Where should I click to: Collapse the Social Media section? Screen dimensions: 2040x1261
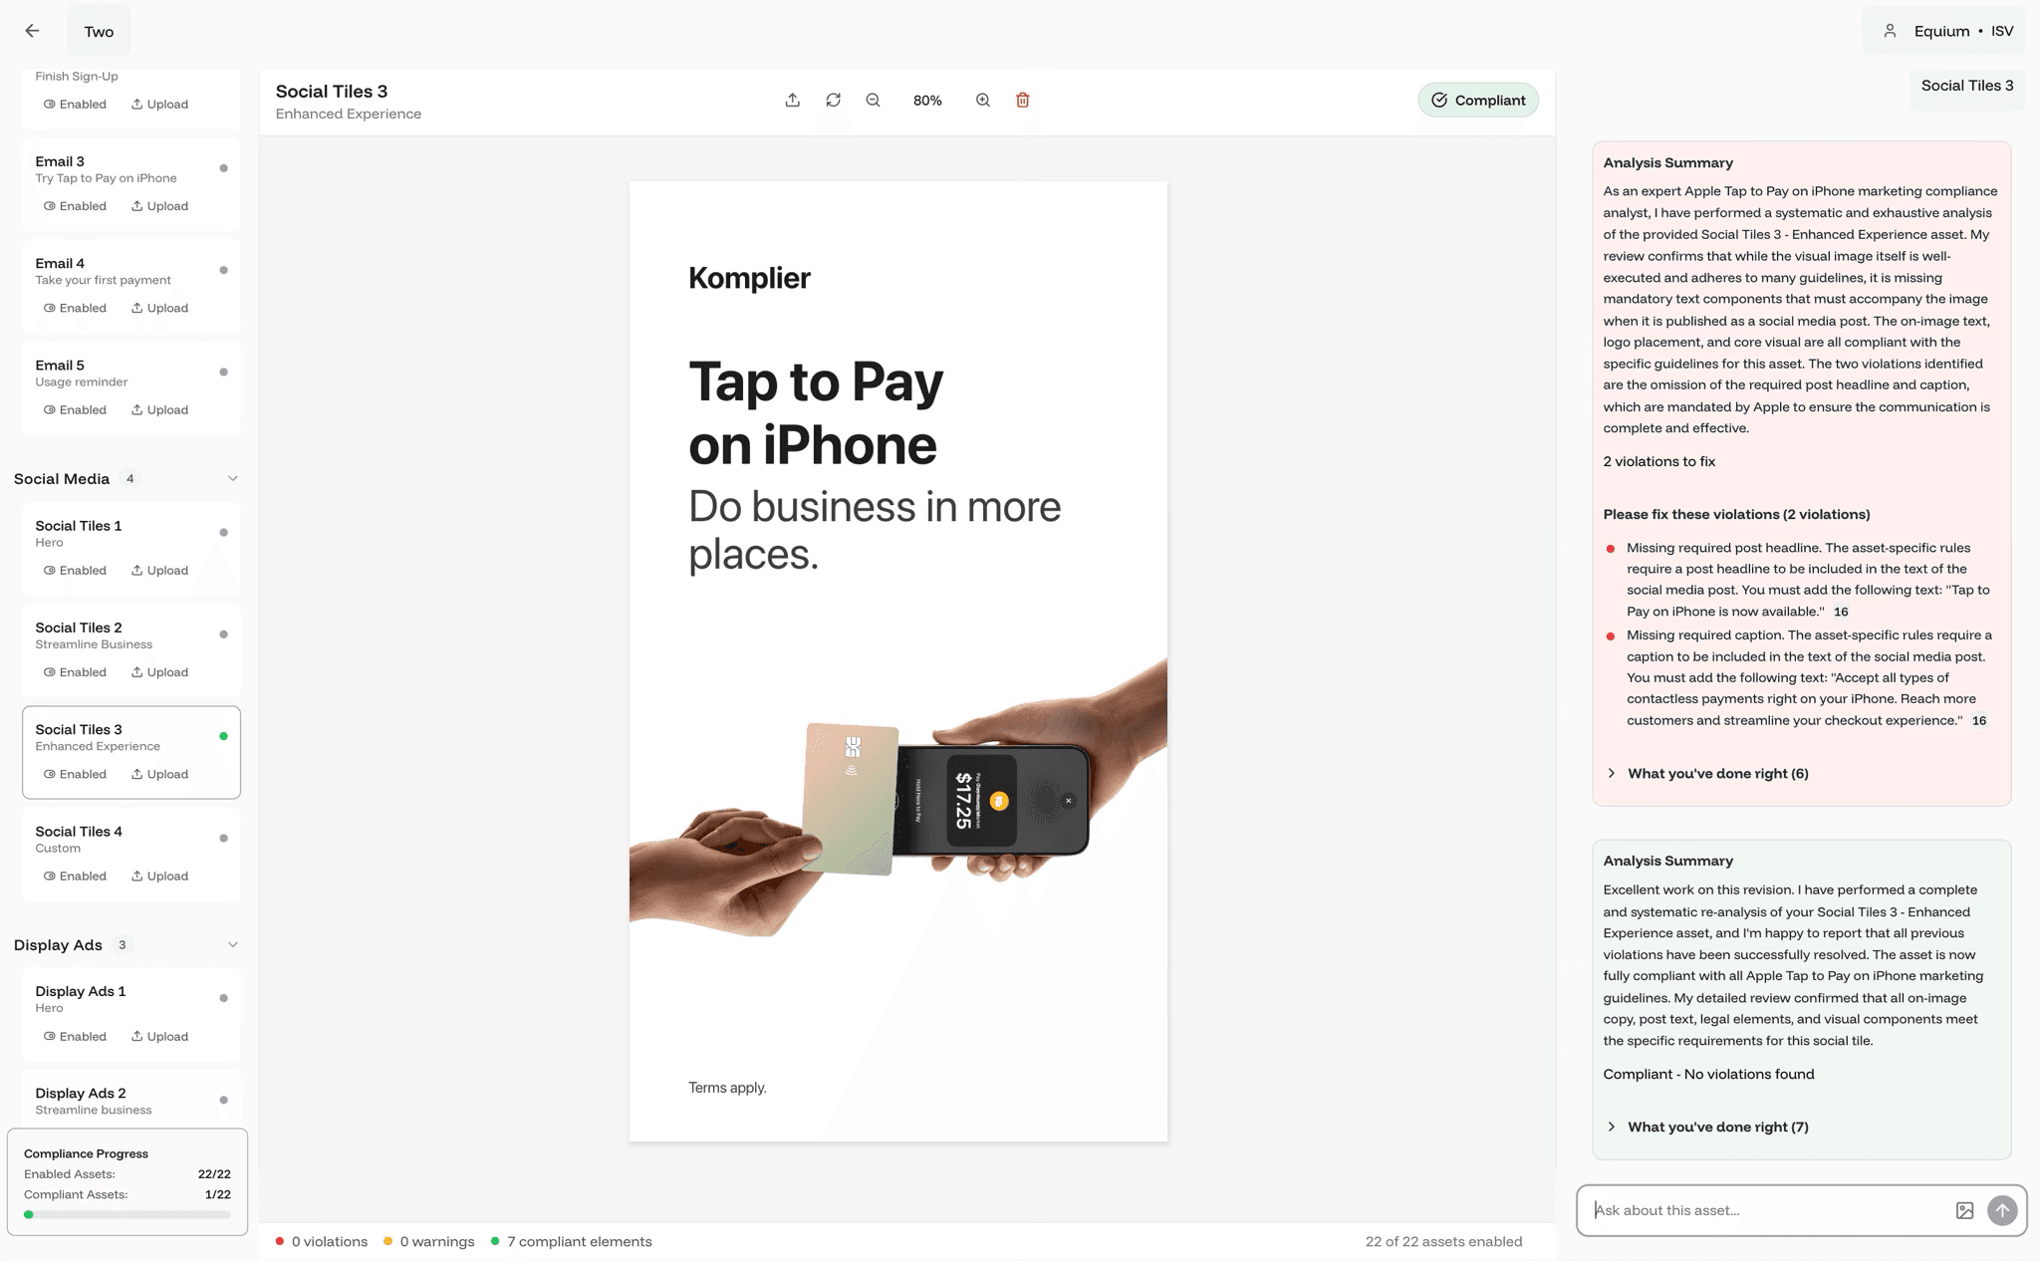coord(232,479)
